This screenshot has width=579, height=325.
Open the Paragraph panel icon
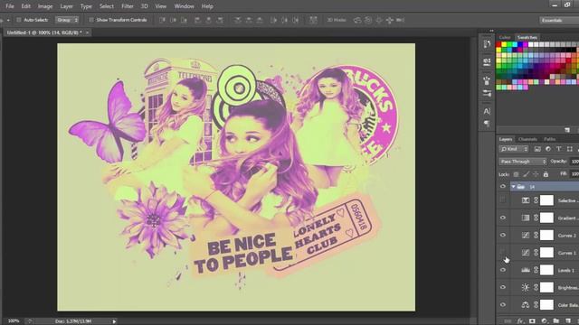click(x=487, y=124)
